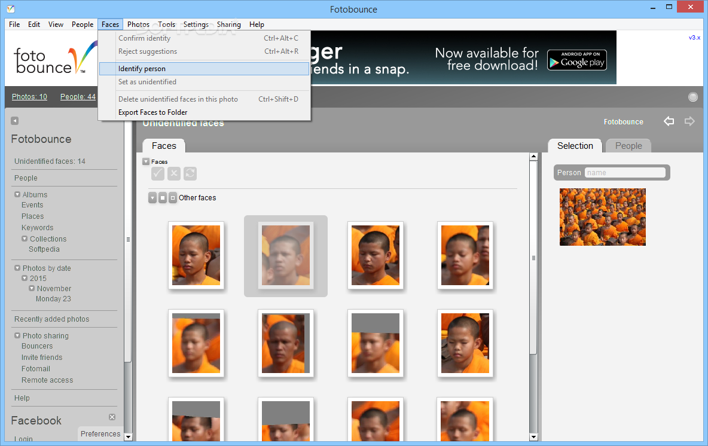Click the Fotobounce breadcrumb link
This screenshot has width=708, height=446.
[624, 122]
